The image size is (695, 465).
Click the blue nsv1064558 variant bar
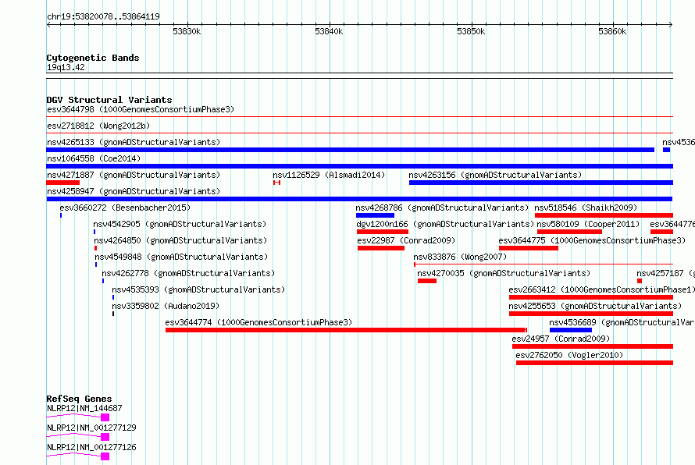click(359, 166)
